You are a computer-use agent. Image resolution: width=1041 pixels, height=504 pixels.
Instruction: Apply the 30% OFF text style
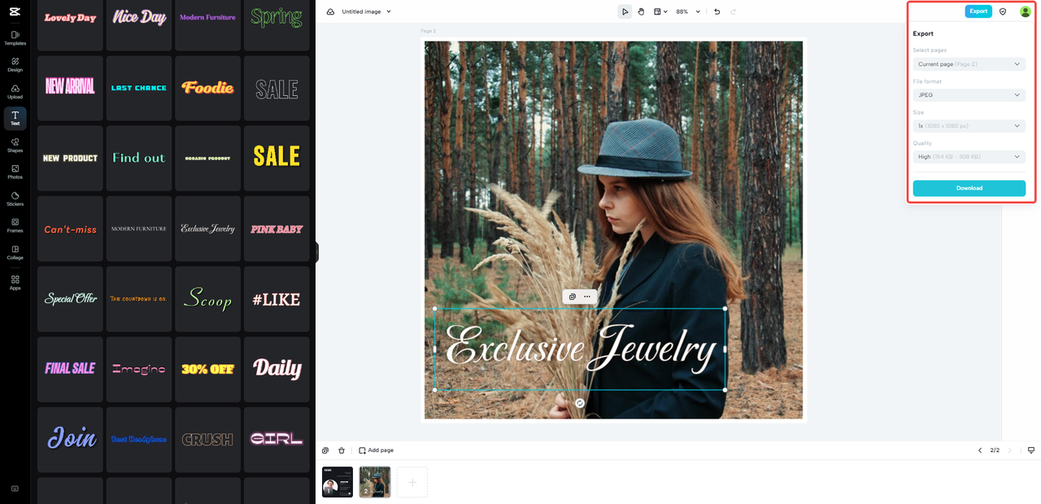click(208, 369)
